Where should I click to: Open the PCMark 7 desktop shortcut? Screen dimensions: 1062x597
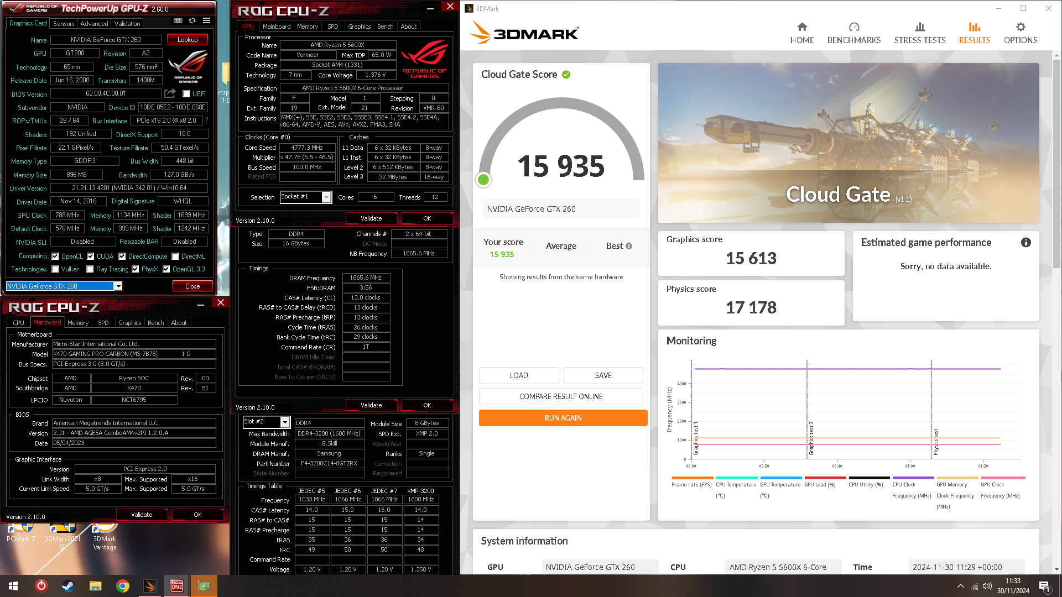pos(20,534)
